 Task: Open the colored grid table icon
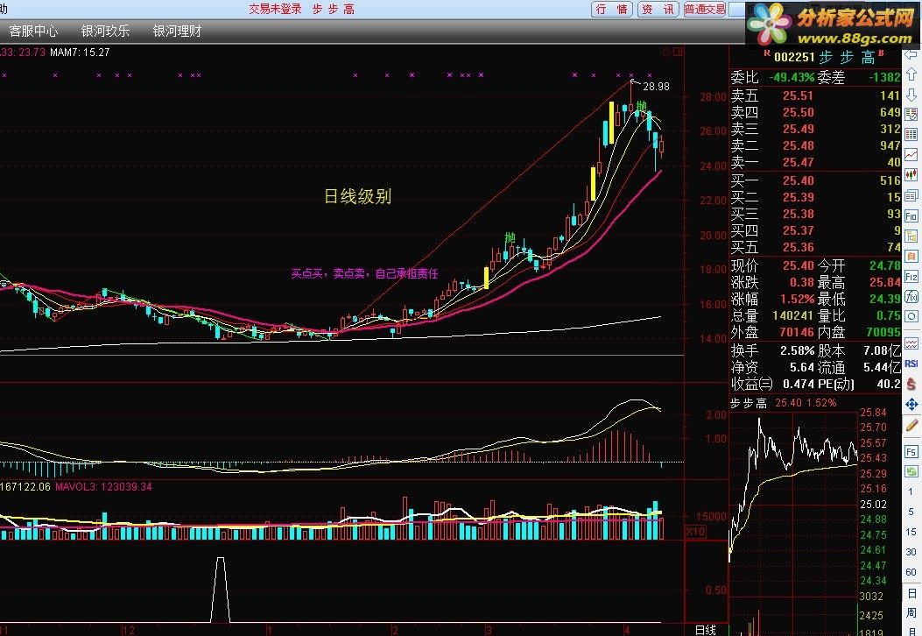coord(911,134)
